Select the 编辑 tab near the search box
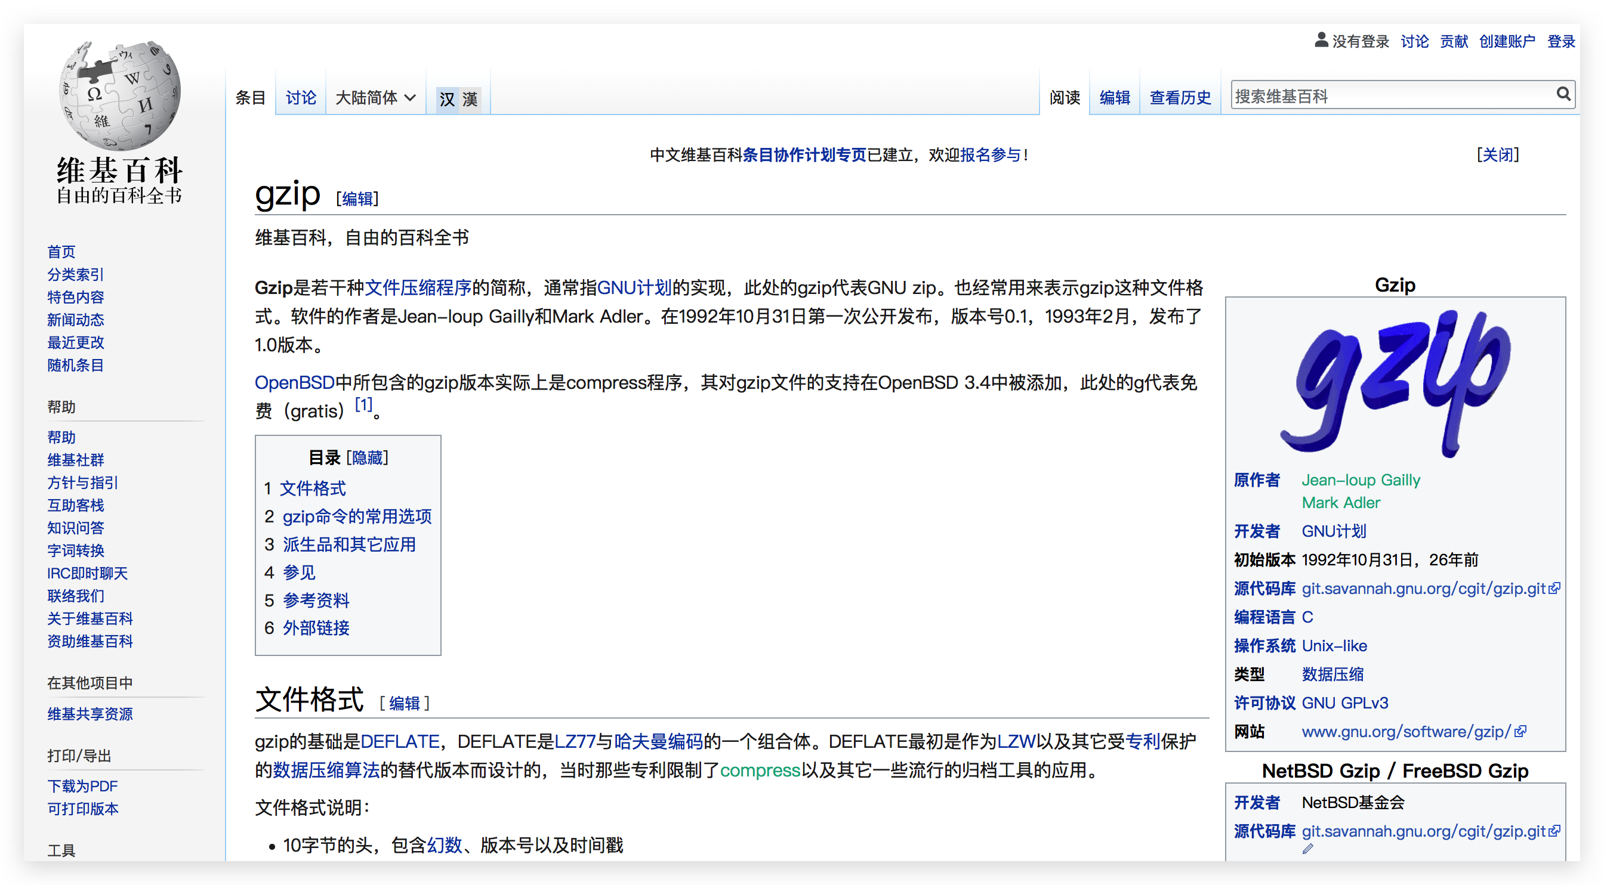This screenshot has height=885, width=1604. tap(1114, 98)
